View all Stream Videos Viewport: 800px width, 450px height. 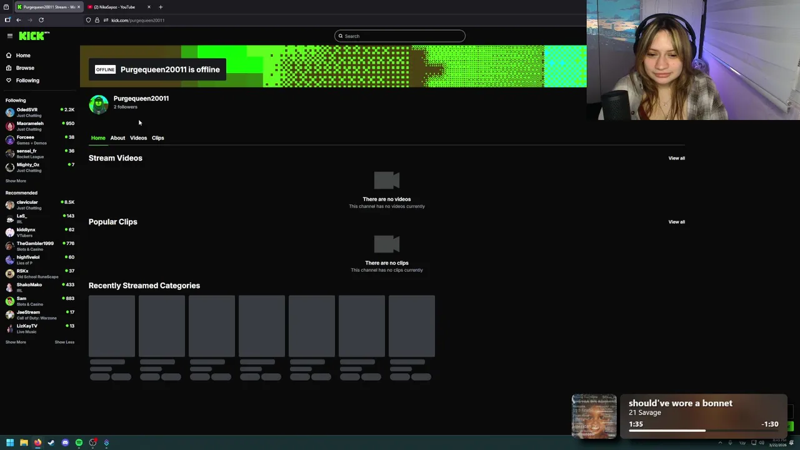coord(676,158)
